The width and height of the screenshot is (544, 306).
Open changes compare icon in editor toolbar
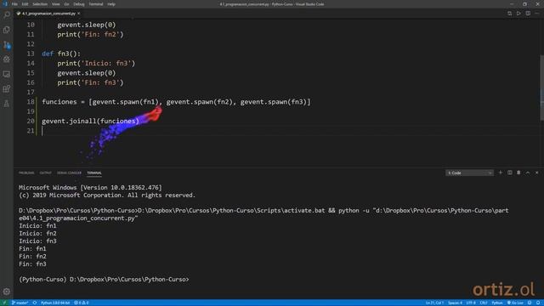click(510, 14)
